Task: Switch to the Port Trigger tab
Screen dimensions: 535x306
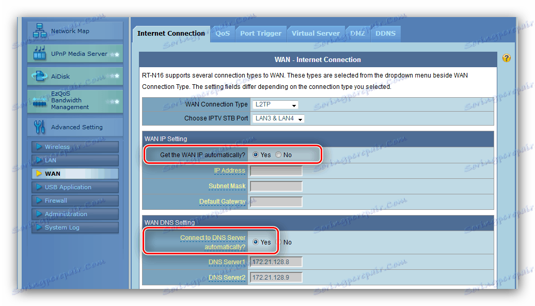Action: tap(261, 34)
